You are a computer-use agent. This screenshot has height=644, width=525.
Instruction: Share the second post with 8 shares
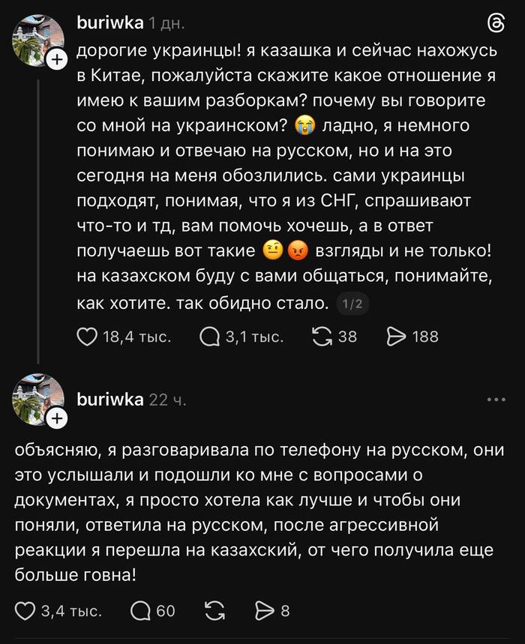(265, 611)
